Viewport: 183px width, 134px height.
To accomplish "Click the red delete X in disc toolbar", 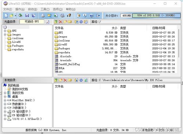I will [x=61, y=22].
